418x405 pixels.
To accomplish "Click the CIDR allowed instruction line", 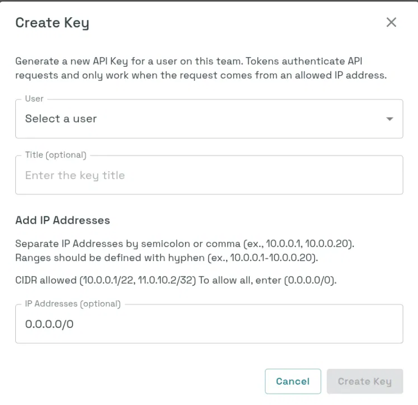I will click(176, 280).
